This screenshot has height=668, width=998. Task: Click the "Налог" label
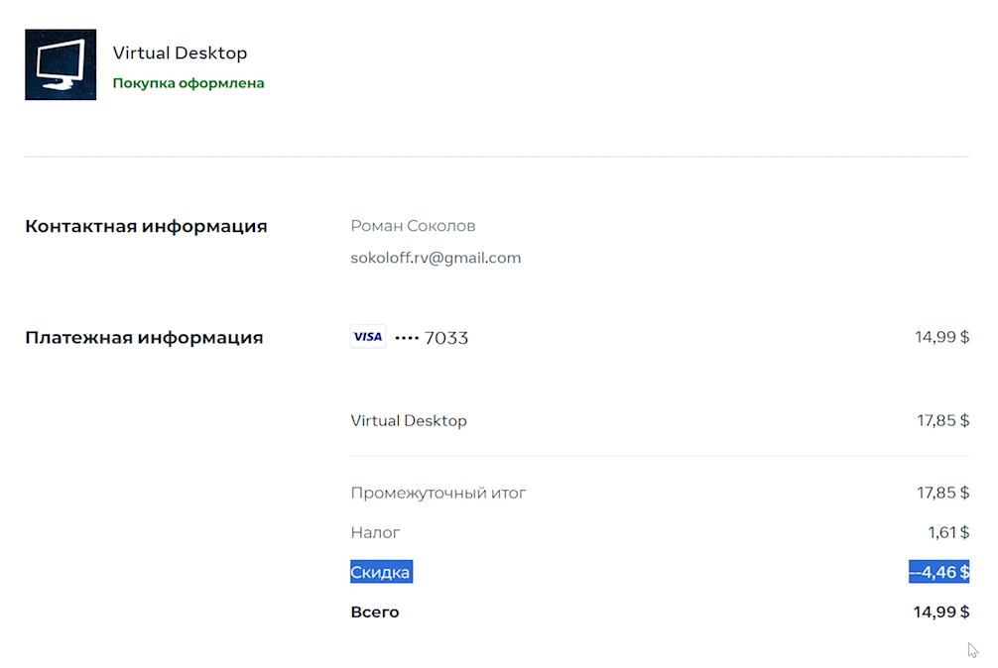click(375, 532)
